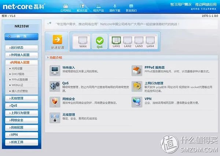Open the QoS feature title link

pyautogui.click(x=65, y=83)
